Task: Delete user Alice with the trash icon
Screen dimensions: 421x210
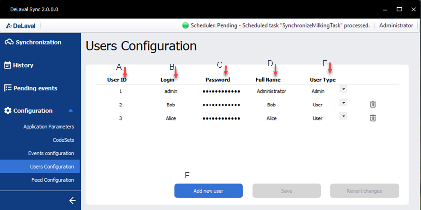Action: coord(373,118)
